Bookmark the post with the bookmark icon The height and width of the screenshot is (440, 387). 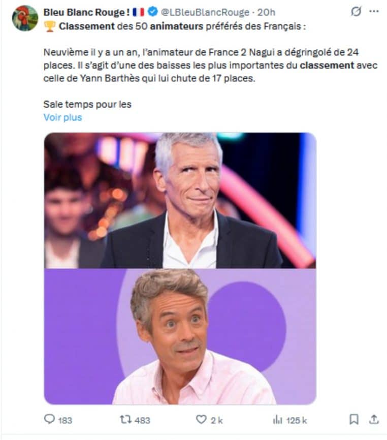[354, 420]
